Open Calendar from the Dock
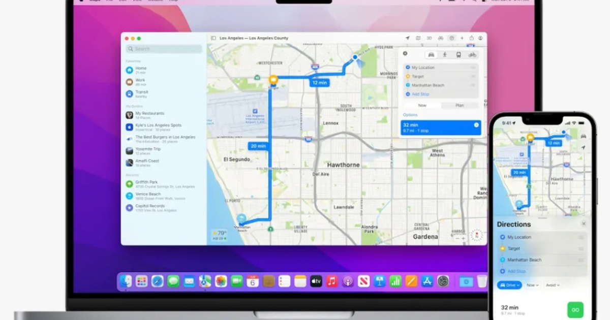This screenshot has height=320, width=610. [253, 281]
